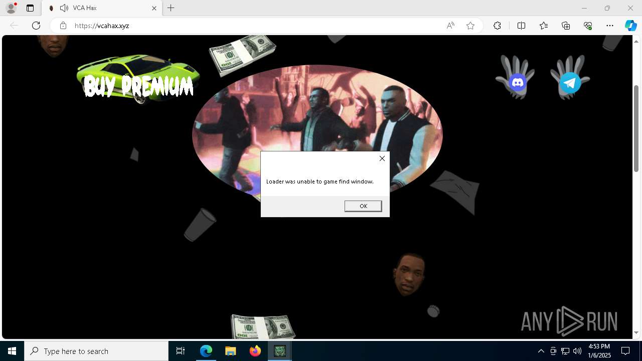642x361 pixels.
Task: Open Read aloud in address bar
Action: click(450, 26)
